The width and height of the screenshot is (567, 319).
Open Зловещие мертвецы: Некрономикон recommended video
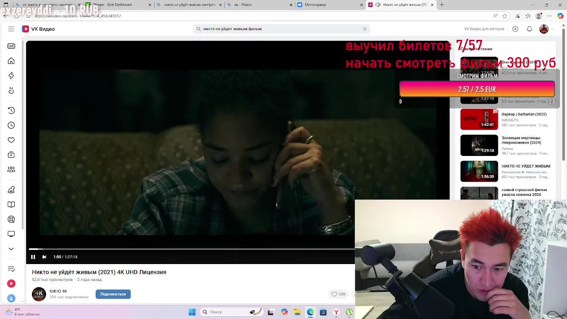521,140
